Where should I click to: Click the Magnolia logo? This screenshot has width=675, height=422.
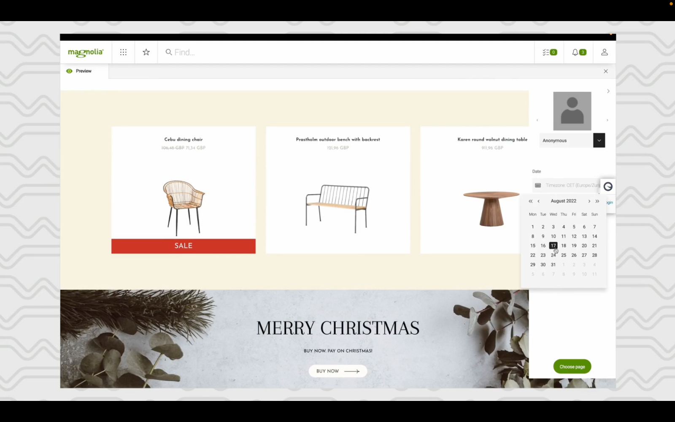tap(86, 53)
